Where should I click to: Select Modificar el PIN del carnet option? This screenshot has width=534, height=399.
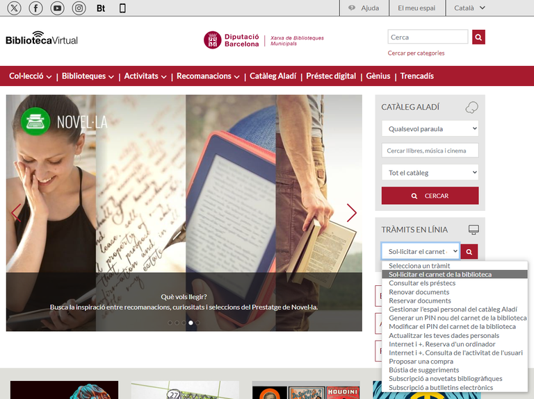click(455, 327)
